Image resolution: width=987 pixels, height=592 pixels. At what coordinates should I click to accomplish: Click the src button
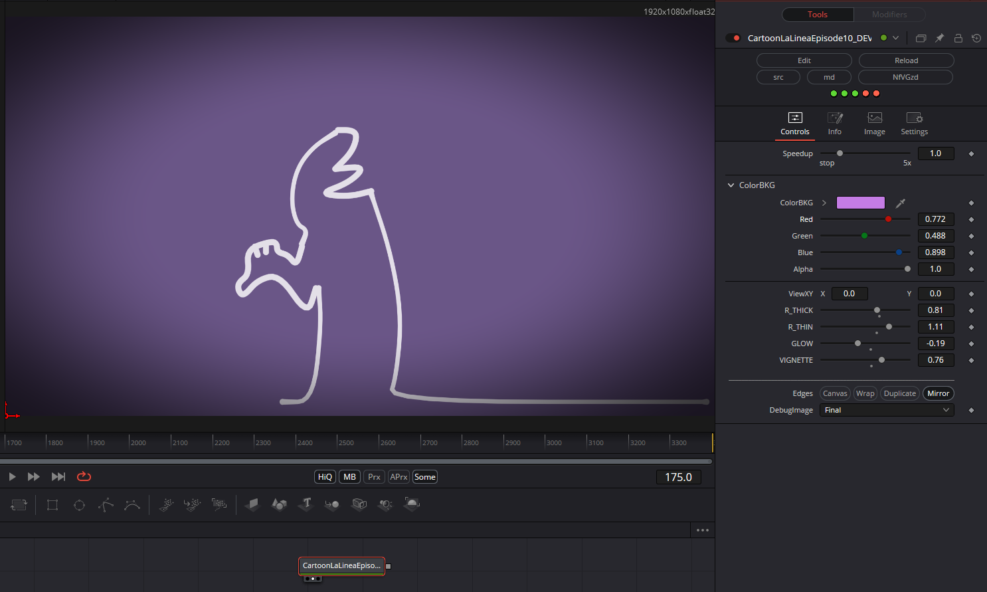[x=778, y=77]
